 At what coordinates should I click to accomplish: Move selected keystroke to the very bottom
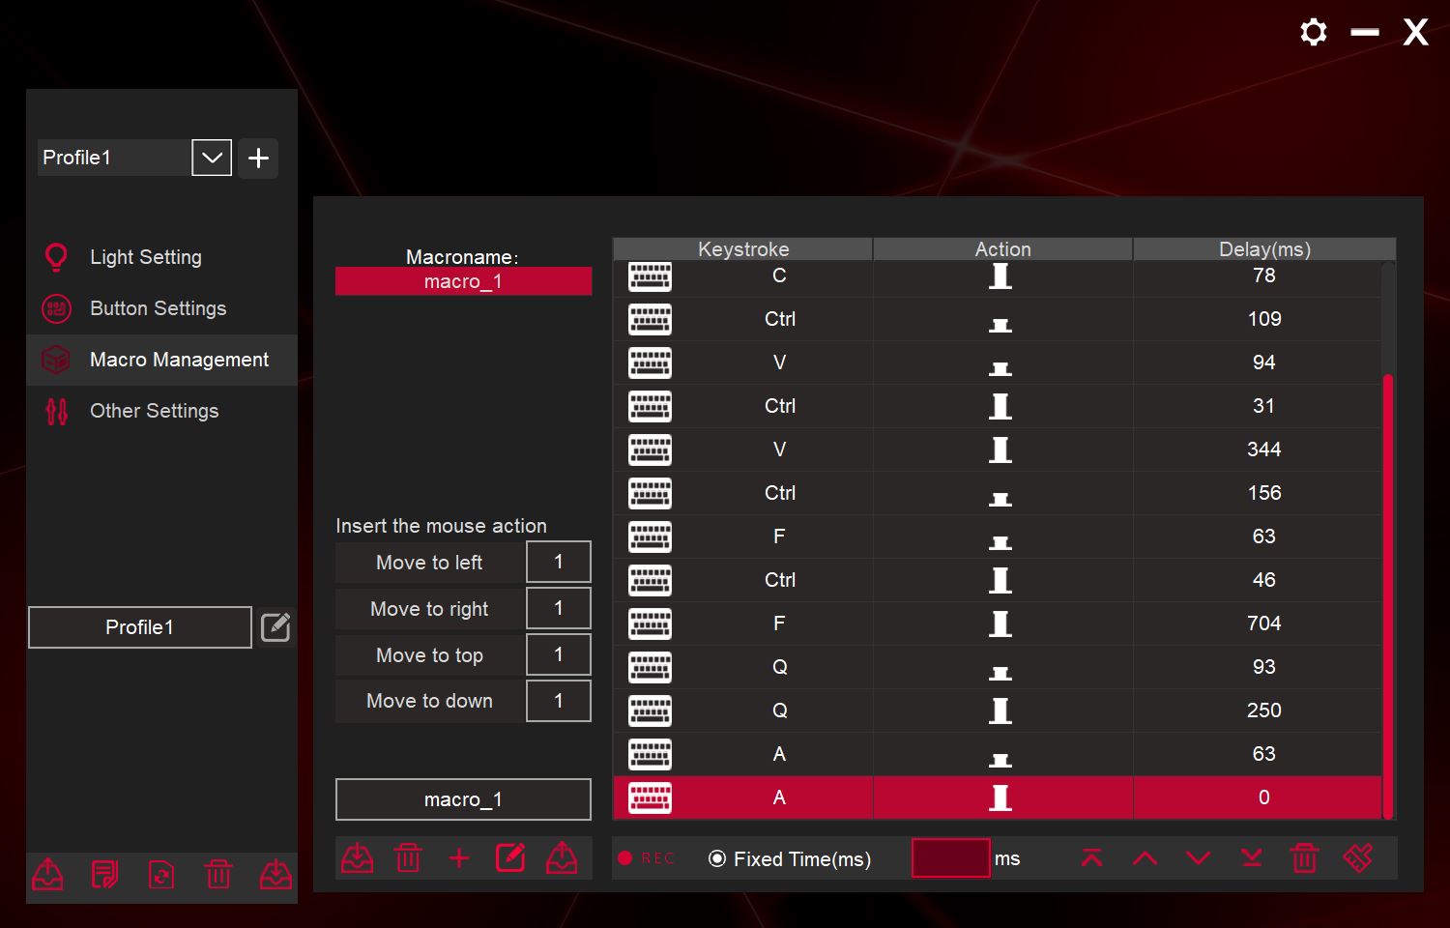pos(1251,857)
